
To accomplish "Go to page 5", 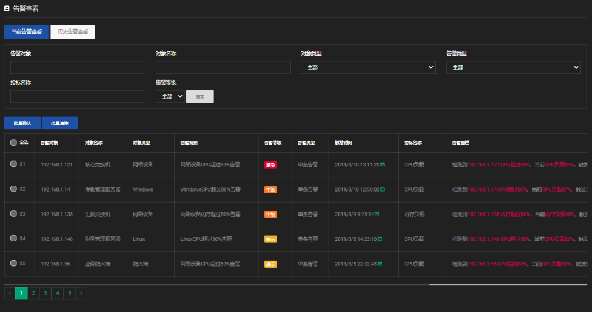I will [70, 293].
